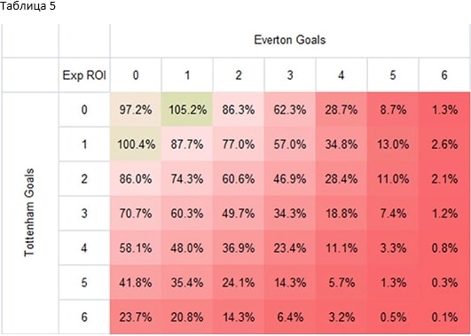Click the 13.0% cell
This screenshot has width=471, height=336.
(x=393, y=145)
